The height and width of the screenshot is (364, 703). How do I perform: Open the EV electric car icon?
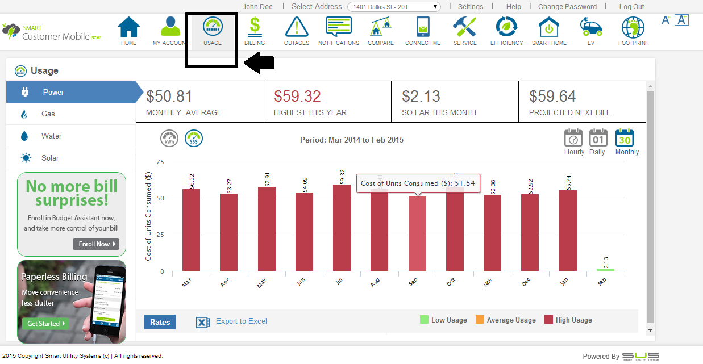point(592,27)
